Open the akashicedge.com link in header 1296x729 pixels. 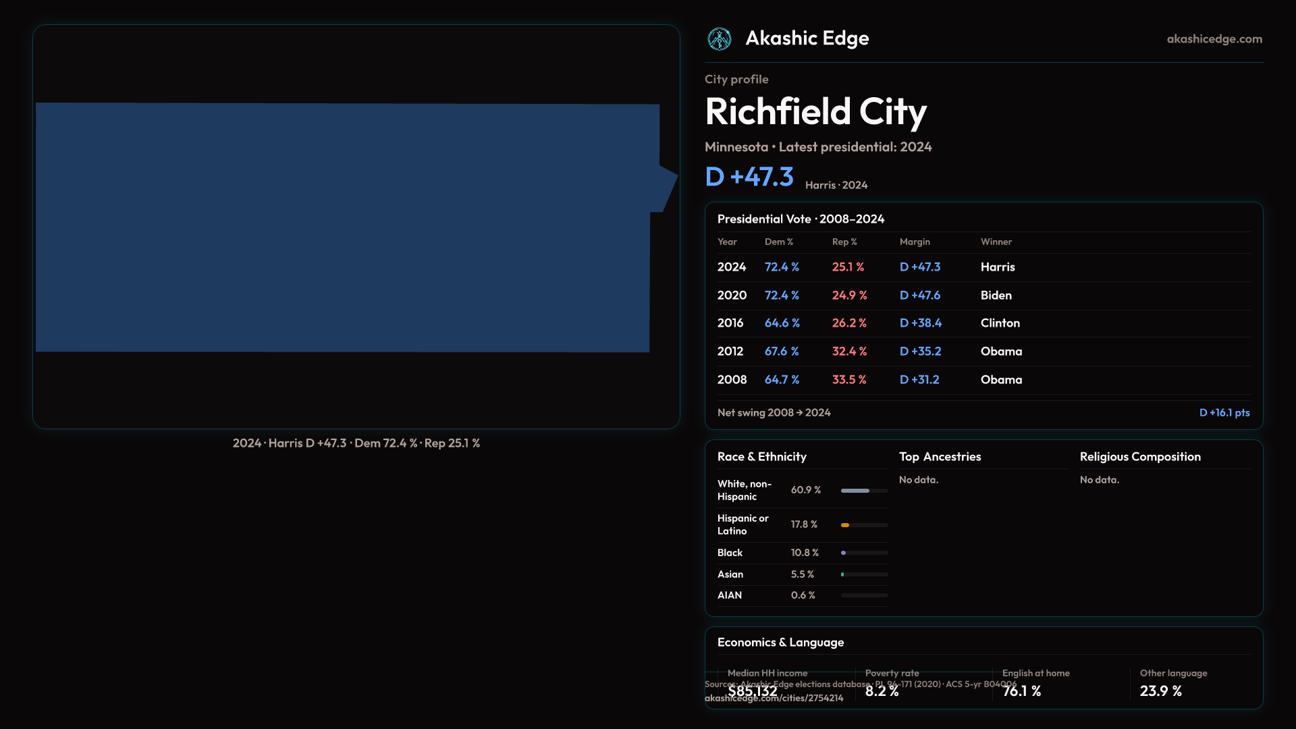pos(1214,39)
